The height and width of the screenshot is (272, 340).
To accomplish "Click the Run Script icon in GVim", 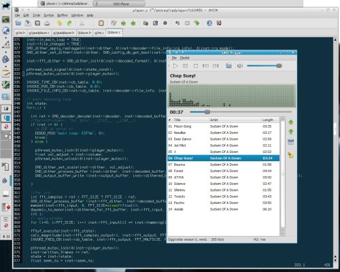I will [x=165, y=23].
